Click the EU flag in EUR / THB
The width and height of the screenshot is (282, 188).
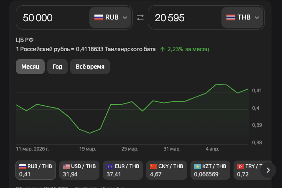click(110, 166)
